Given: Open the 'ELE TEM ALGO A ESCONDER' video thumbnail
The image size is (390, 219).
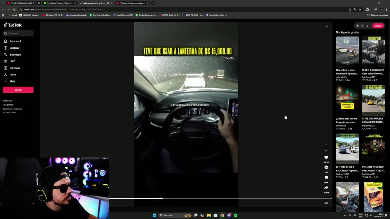Looking at the screenshot, I should (347, 149).
